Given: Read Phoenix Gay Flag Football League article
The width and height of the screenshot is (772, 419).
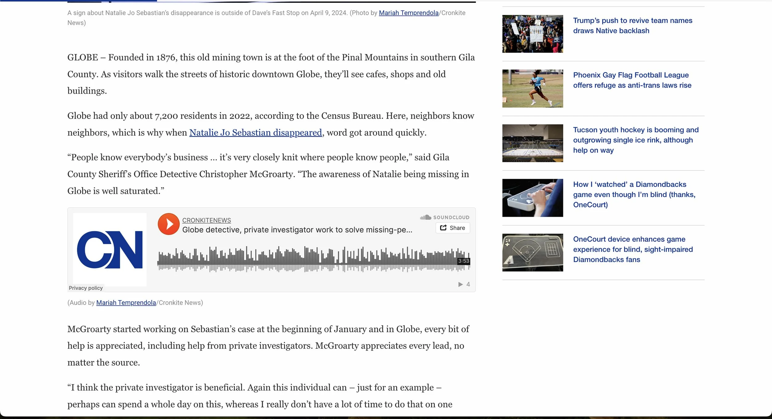Looking at the screenshot, I should [x=631, y=80].
